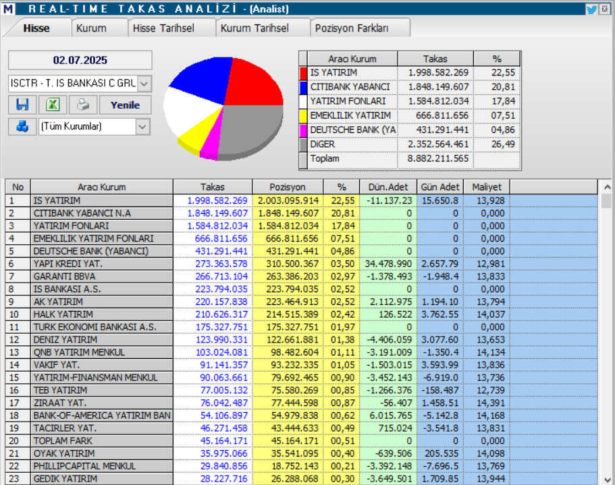Select the BANK-OF-AMERICA YATIRIM BAN row
The height and width of the screenshot is (485, 615).
point(301,416)
